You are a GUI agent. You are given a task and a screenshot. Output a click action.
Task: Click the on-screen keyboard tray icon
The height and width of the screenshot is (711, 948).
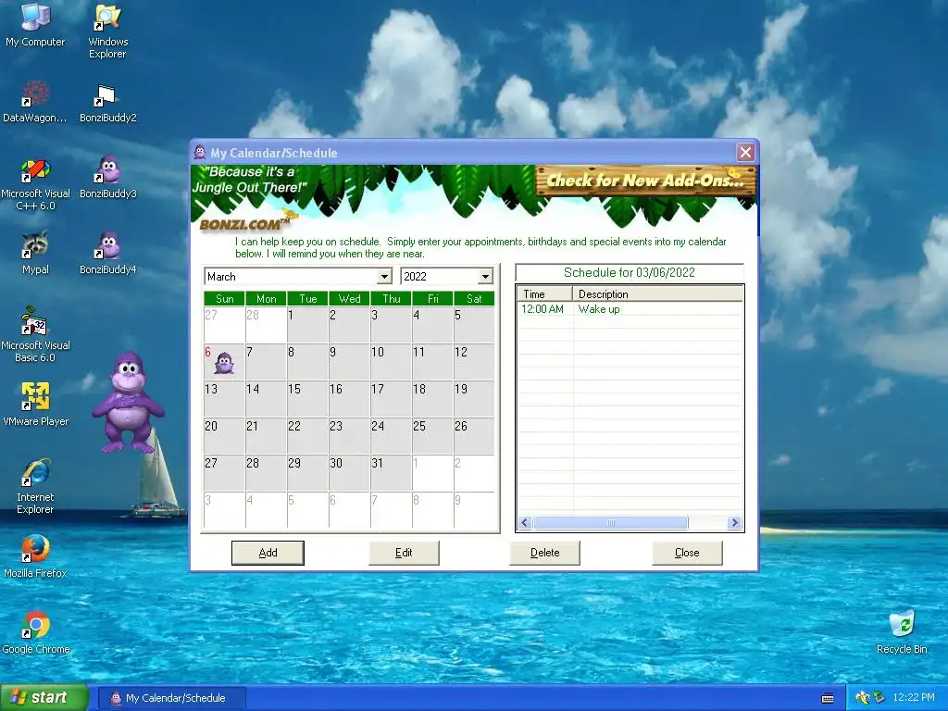pos(828,698)
